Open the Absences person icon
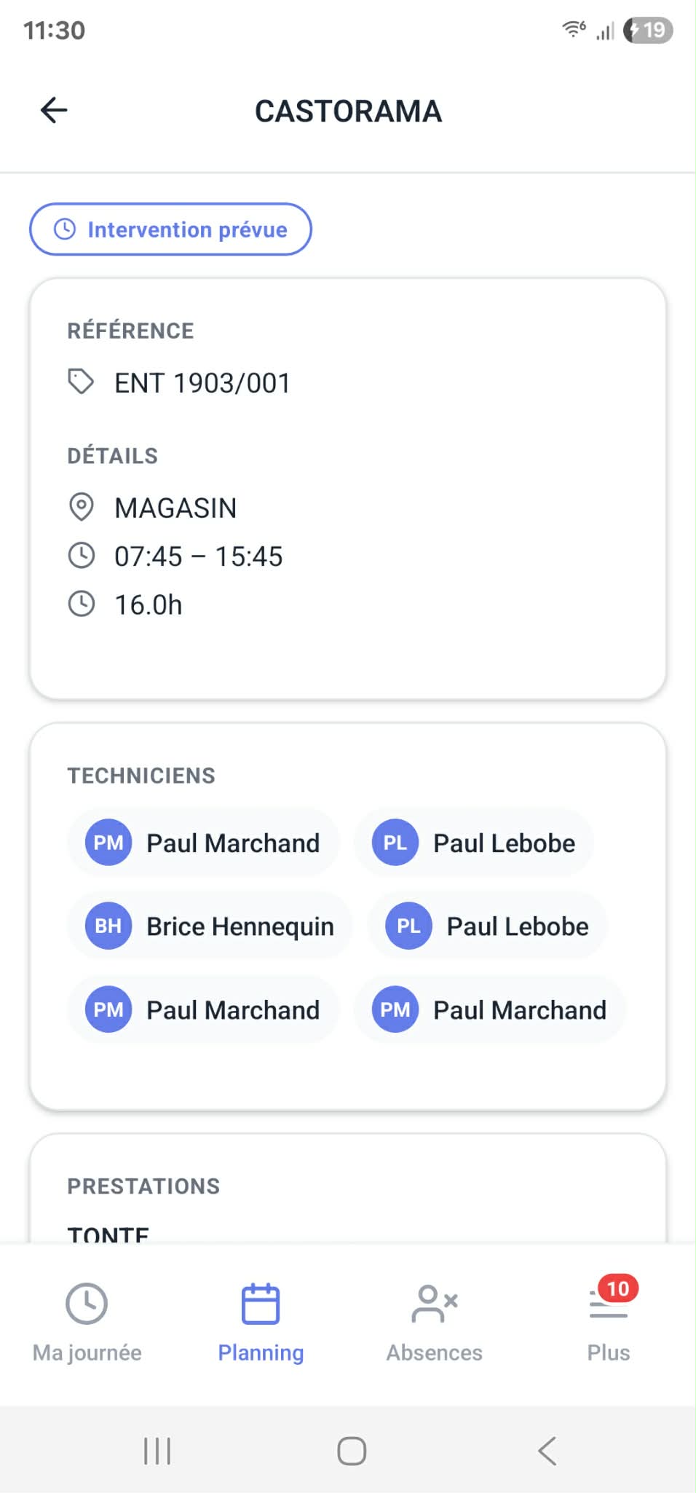Image resolution: width=696 pixels, height=1493 pixels. coord(435,1303)
